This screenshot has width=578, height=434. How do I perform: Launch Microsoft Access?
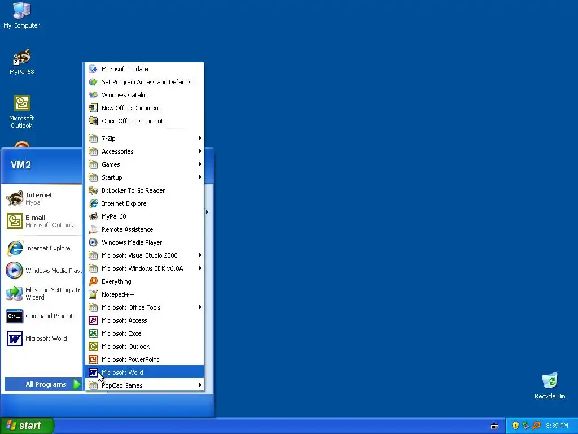point(144,320)
